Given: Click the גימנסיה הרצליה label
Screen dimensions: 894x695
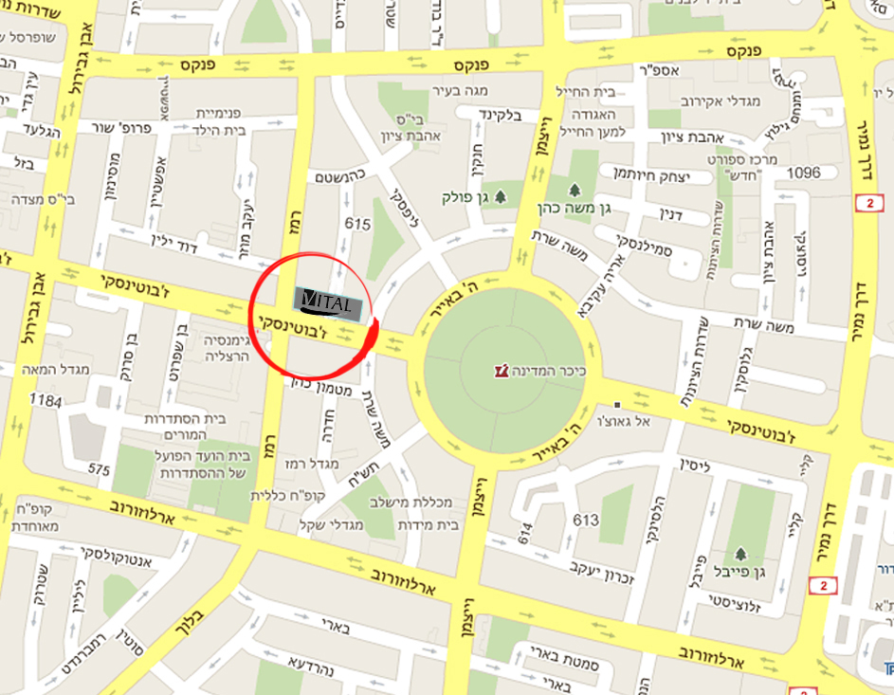Looking at the screenshot, I should coord(227,348).
